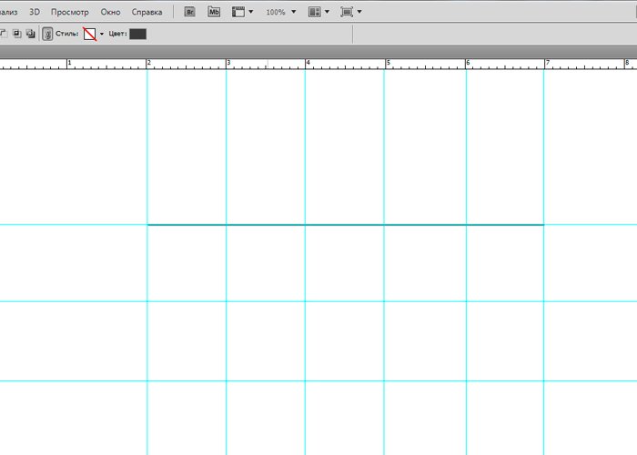
Task: Open the Окно menu
Action: tap(110, 13)
